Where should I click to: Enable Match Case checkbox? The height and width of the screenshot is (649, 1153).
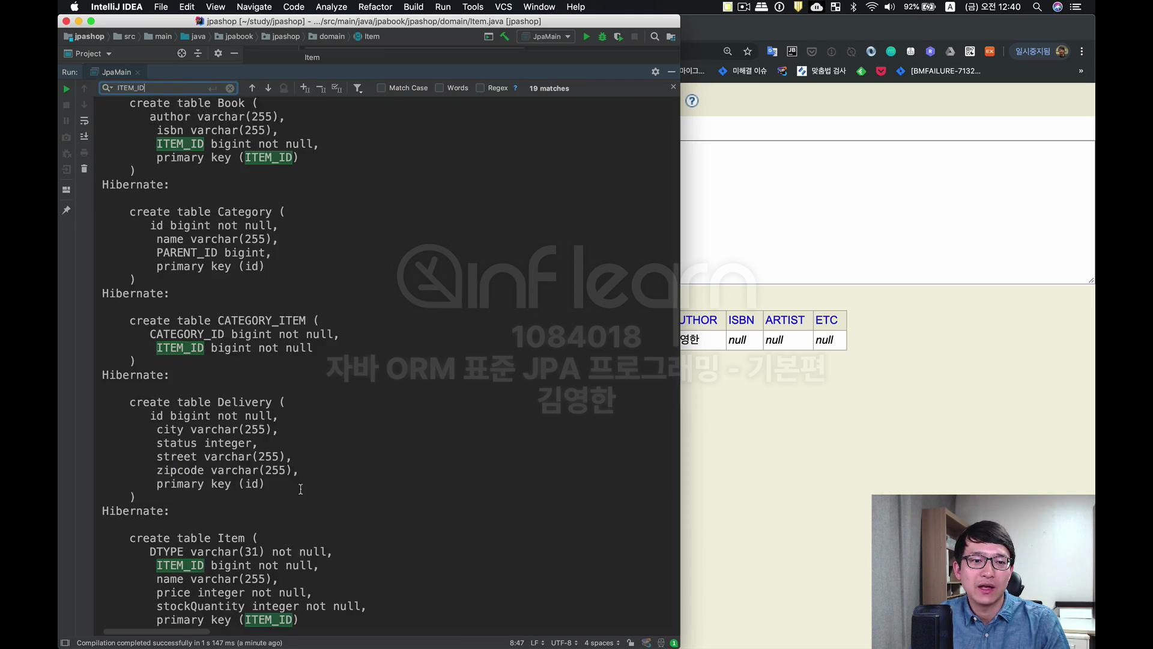381,88
